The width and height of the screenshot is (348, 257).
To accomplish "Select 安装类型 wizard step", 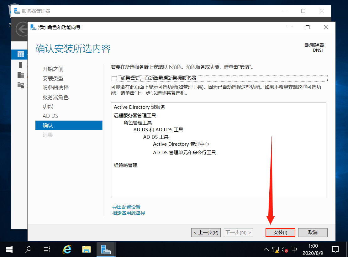I will [x=53, y=78].
